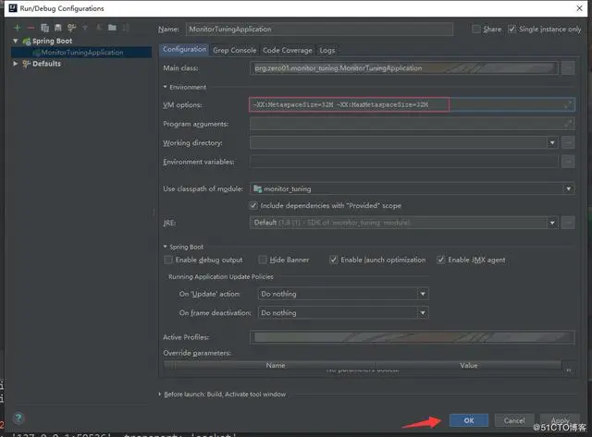Image resolution: width=592 pixels, height=437 pixels.
Task: Edit environment variables with ellipsis button
Action: pos(568,162)
